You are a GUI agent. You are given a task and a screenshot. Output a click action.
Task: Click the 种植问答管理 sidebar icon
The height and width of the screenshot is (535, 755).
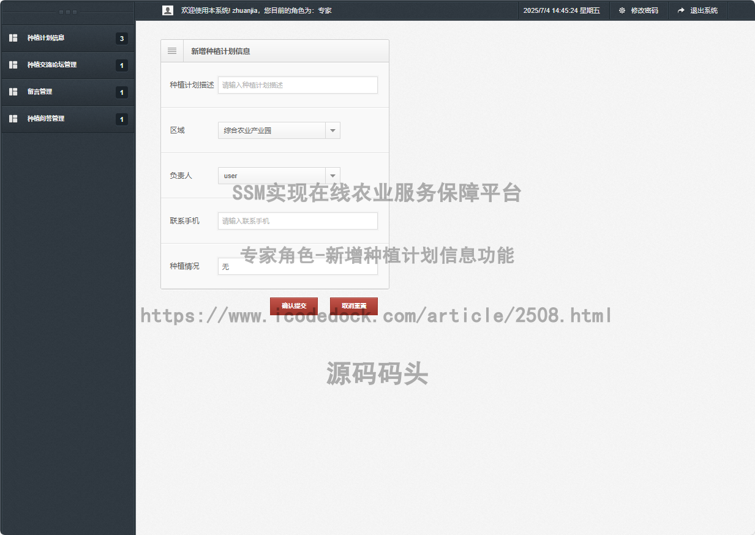click(13, 119)
